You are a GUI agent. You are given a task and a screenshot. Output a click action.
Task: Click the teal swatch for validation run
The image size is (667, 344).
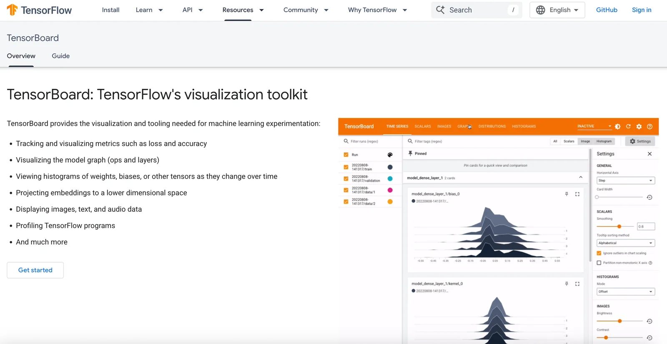pos(390,178)
